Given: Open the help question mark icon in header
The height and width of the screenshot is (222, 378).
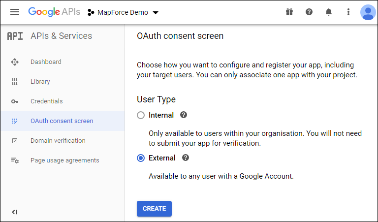Looking at the screenshot, I should tap(309, 12).
